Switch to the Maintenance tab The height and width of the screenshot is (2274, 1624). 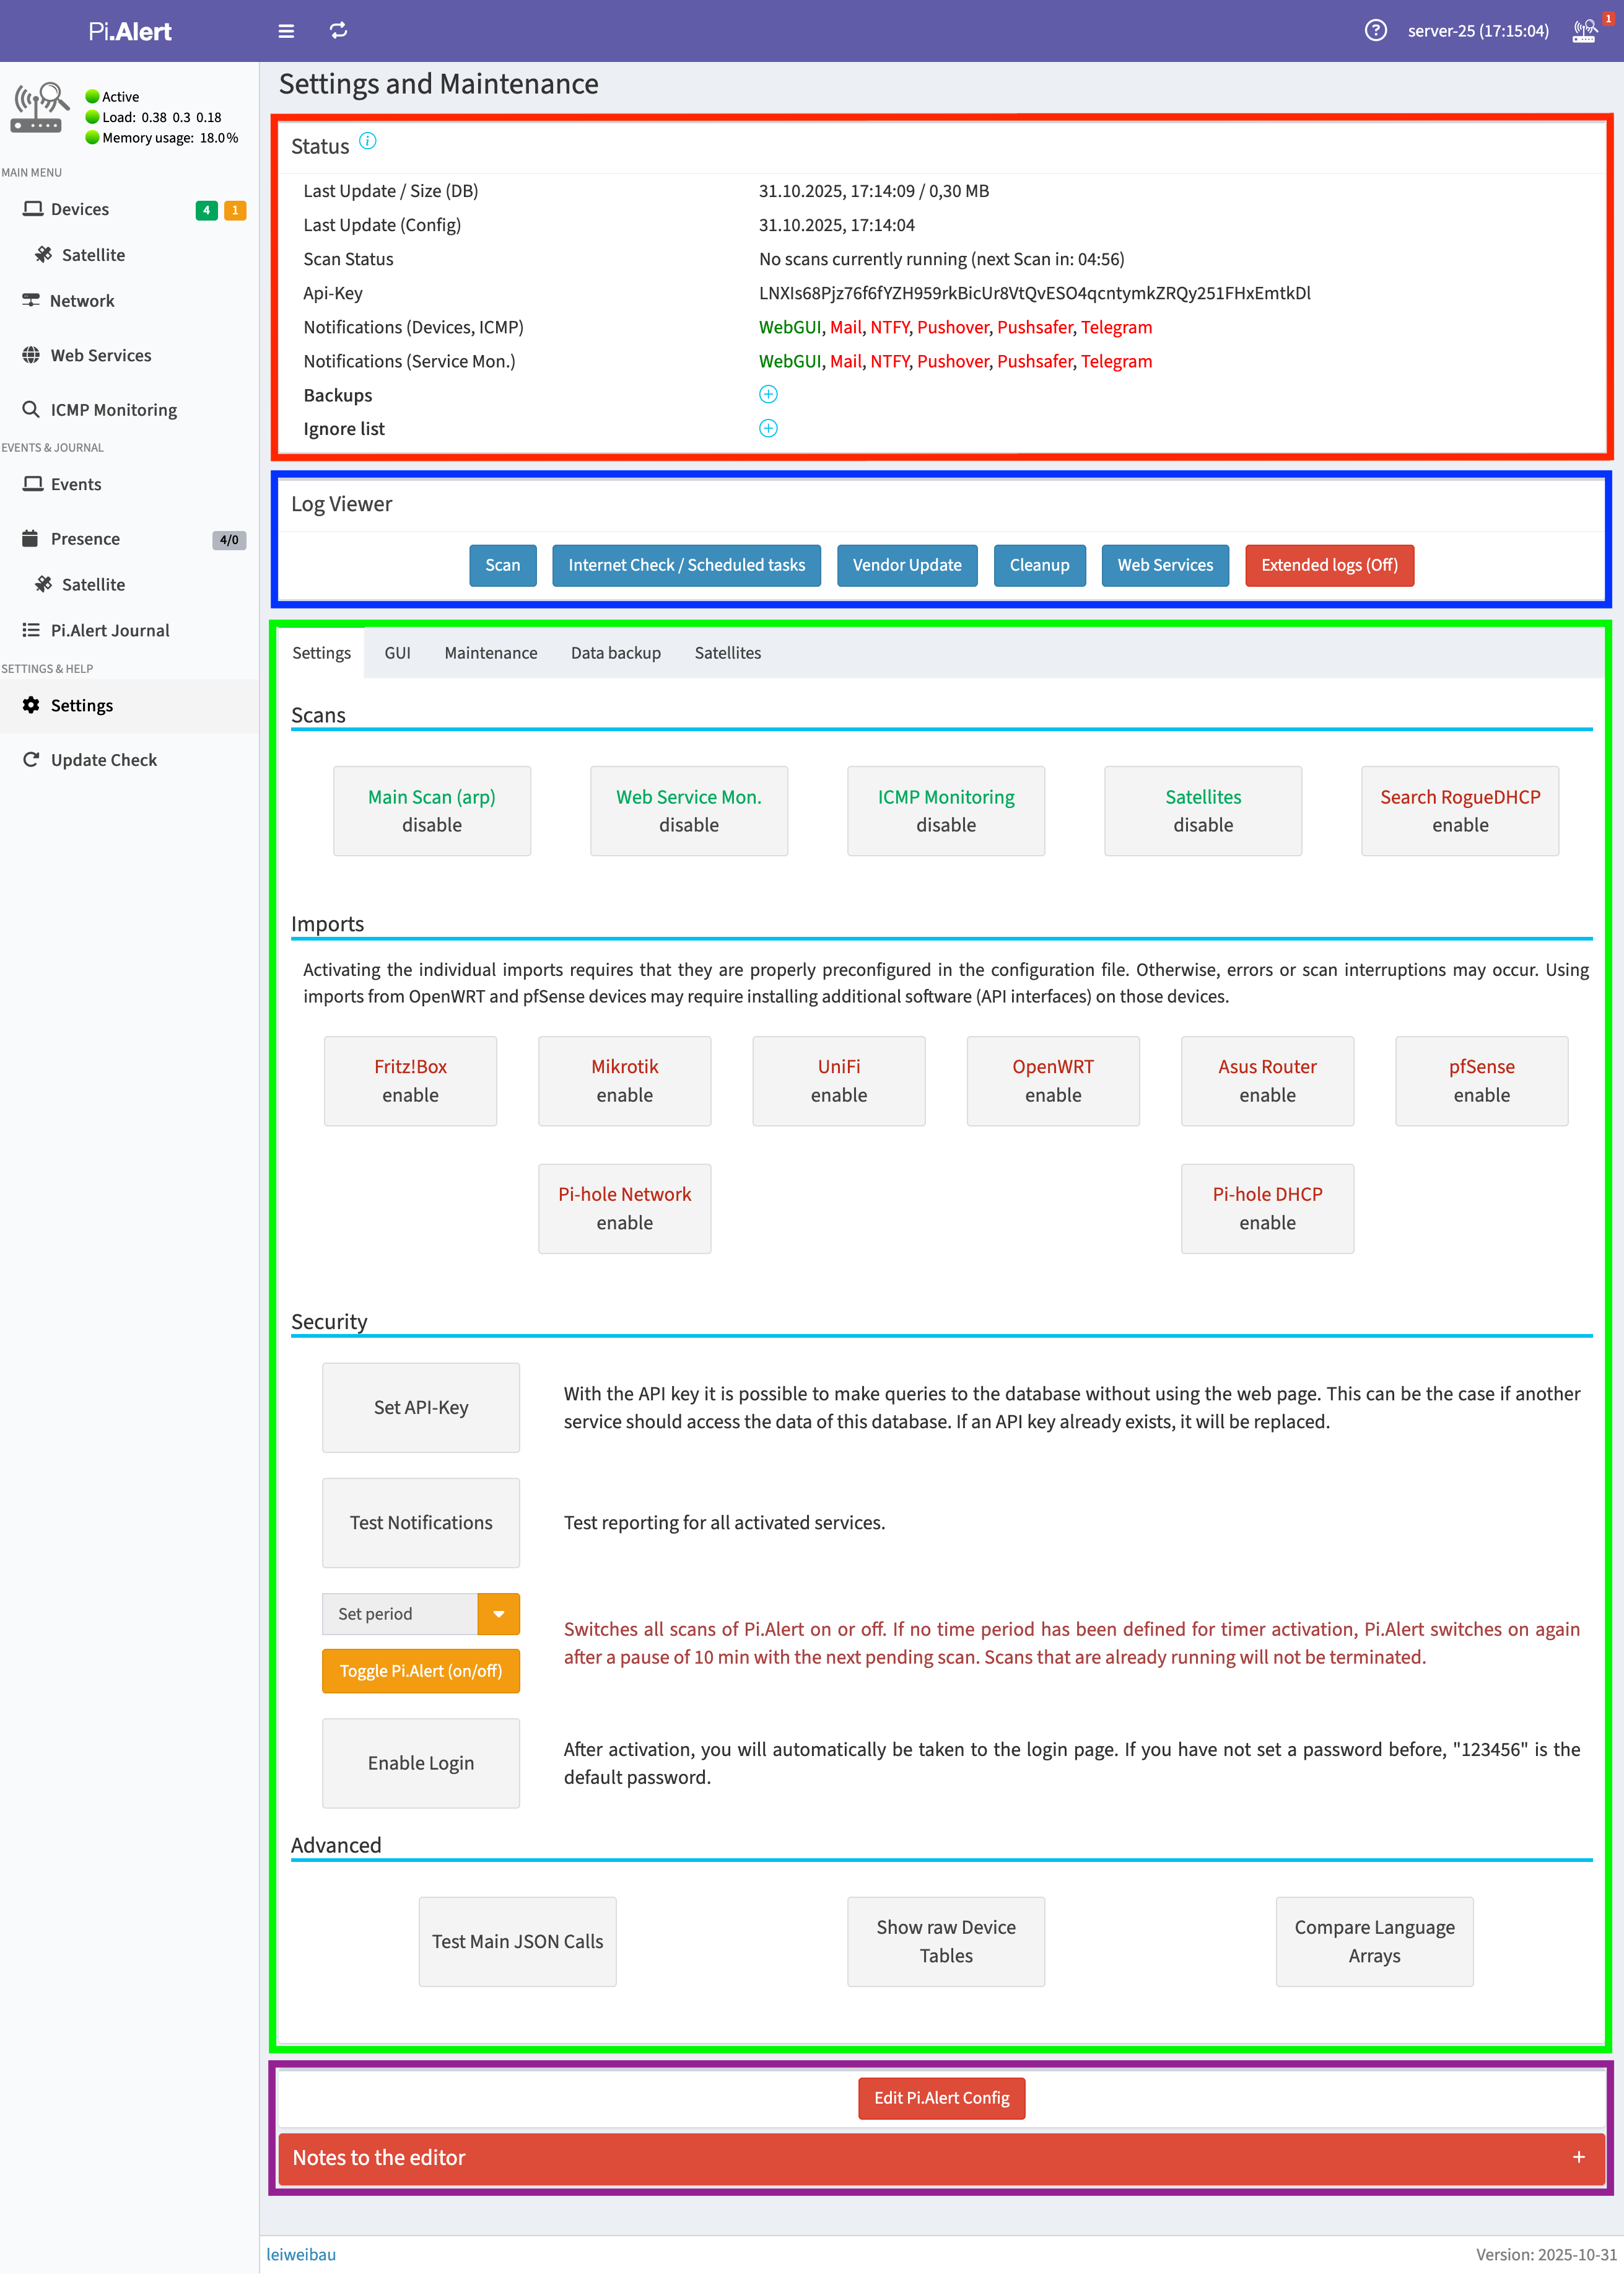point(491,652)
